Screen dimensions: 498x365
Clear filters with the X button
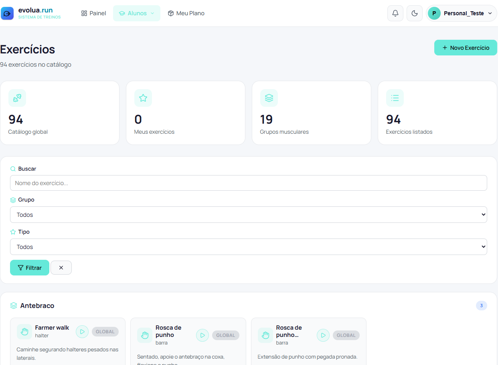[61, 268]
